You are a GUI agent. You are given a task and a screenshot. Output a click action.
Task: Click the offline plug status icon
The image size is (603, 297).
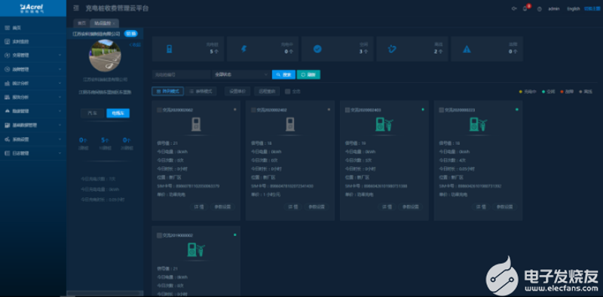tap(392, 49)
